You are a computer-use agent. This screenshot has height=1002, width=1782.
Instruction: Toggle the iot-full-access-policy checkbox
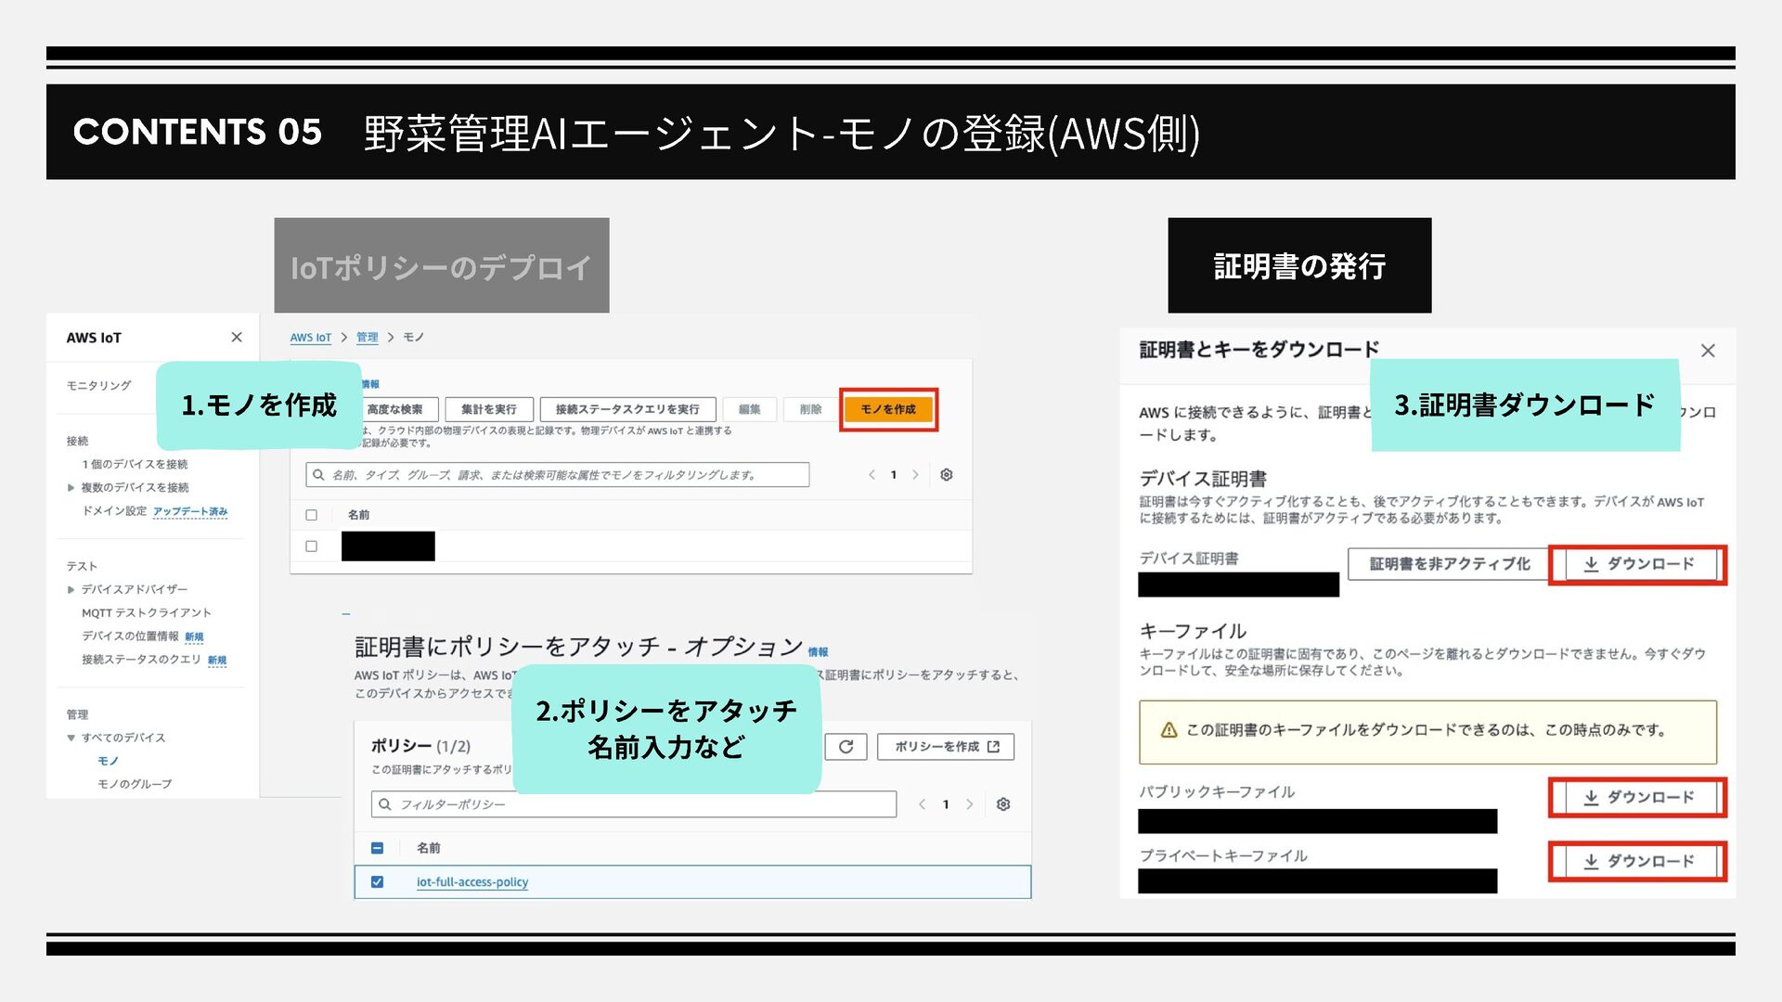[377, 882]
